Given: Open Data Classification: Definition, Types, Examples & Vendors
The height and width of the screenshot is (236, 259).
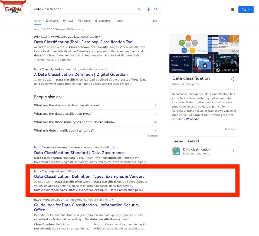Looking at the screenshot, I should click(x=89, y=177).
